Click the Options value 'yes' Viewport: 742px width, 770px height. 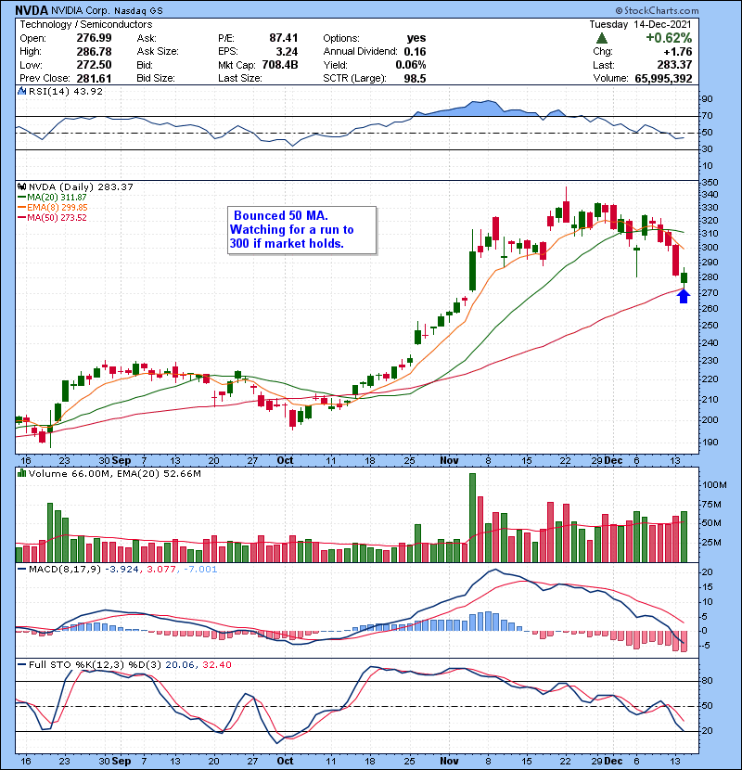416,38
